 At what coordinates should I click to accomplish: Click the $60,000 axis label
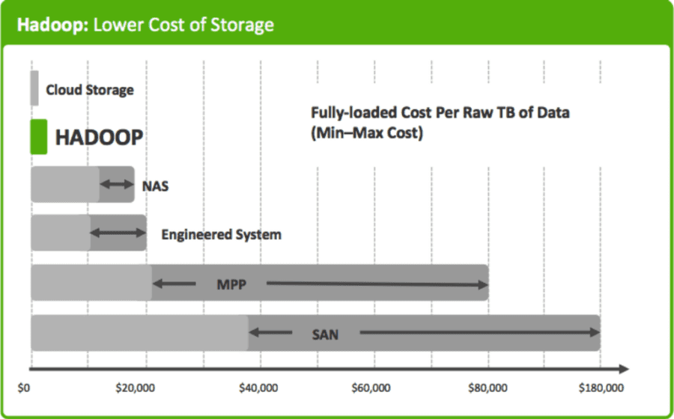pyautogui.click(x=371, y=388)
